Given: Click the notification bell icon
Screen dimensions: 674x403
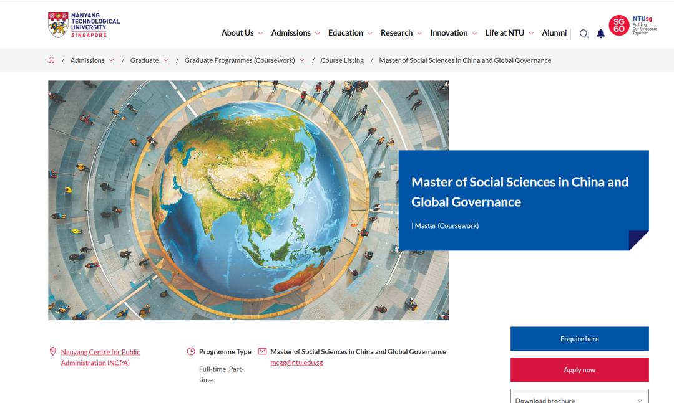Looking at the screenshot, I should point(600,34).
